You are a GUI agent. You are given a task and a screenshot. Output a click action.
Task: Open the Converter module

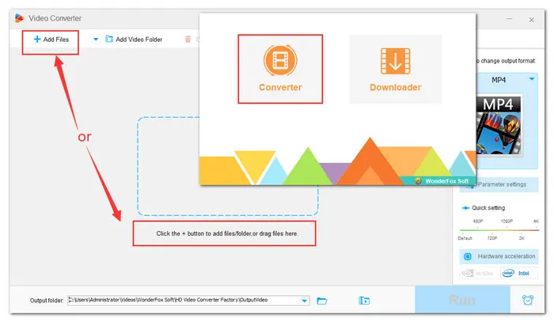point(280,68)
